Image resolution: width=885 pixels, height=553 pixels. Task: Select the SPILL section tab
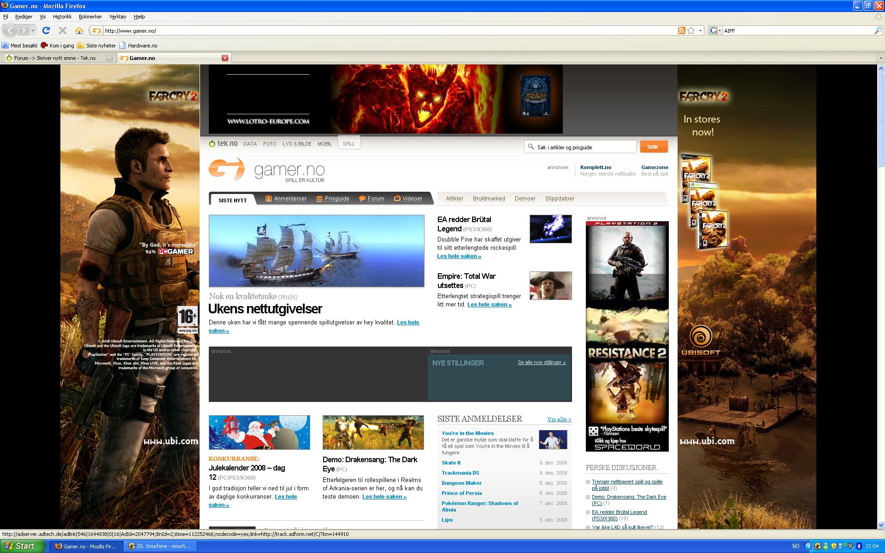click(349, 143)
